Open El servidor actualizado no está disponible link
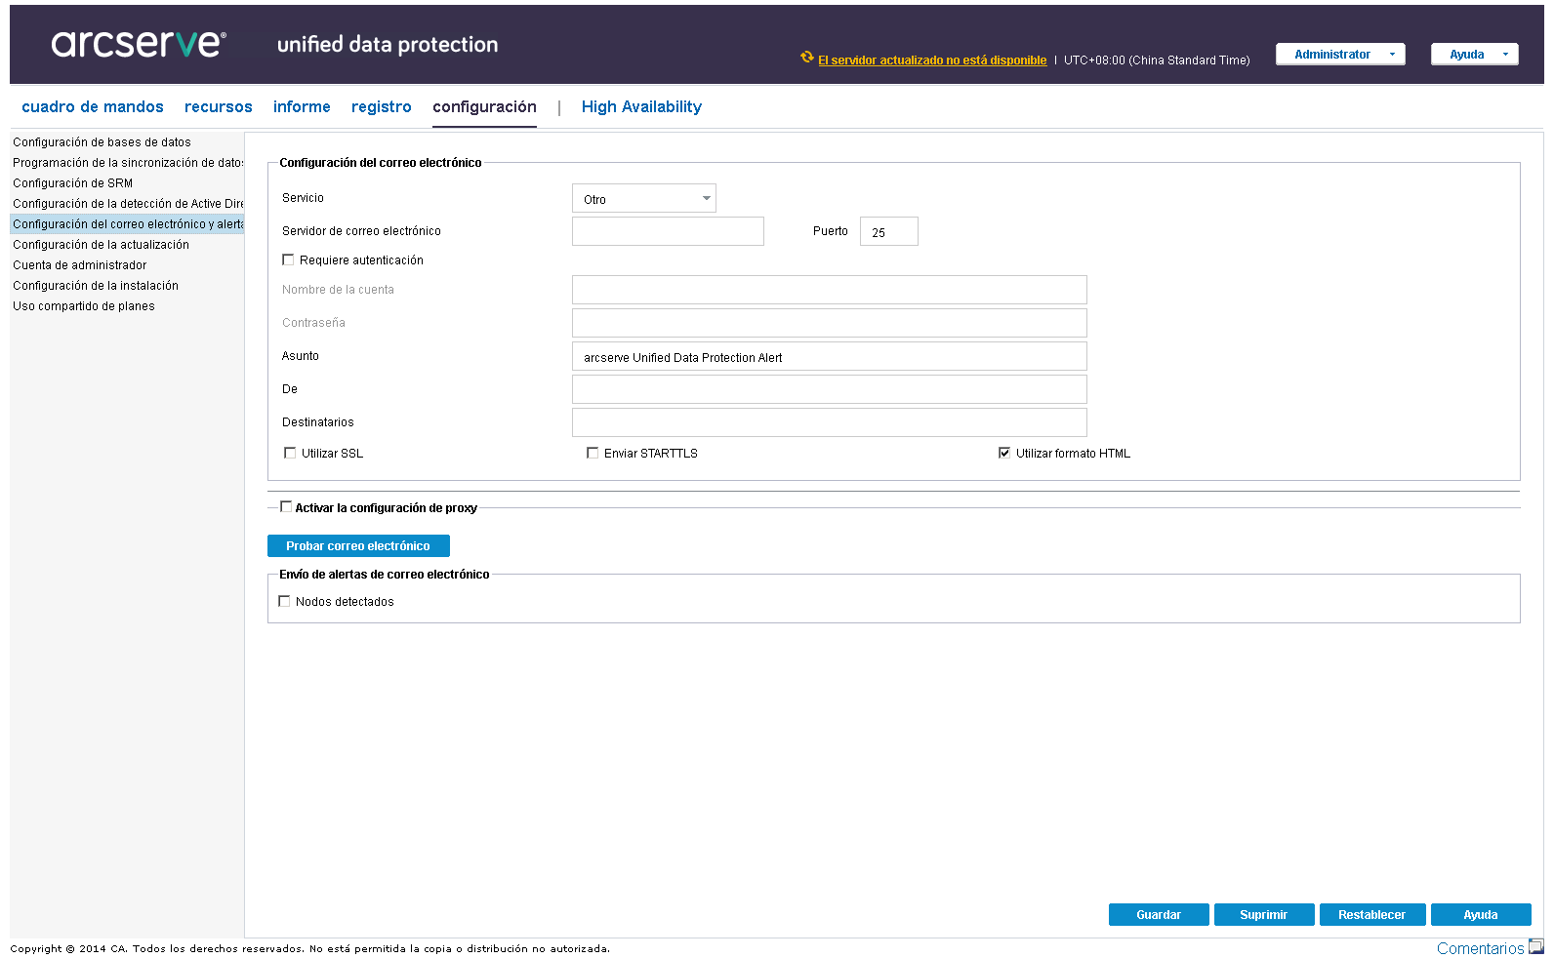Screen dimensions: 1554x958 [932, 60]
